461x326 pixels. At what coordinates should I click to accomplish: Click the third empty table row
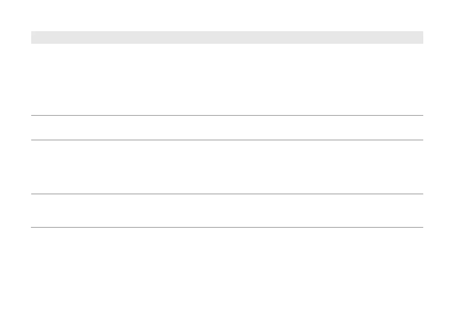click(x=227, y=167)
